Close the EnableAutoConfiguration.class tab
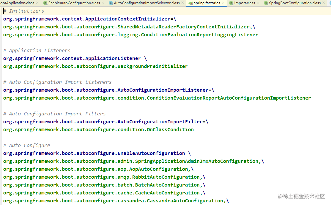 pos(103,3)
